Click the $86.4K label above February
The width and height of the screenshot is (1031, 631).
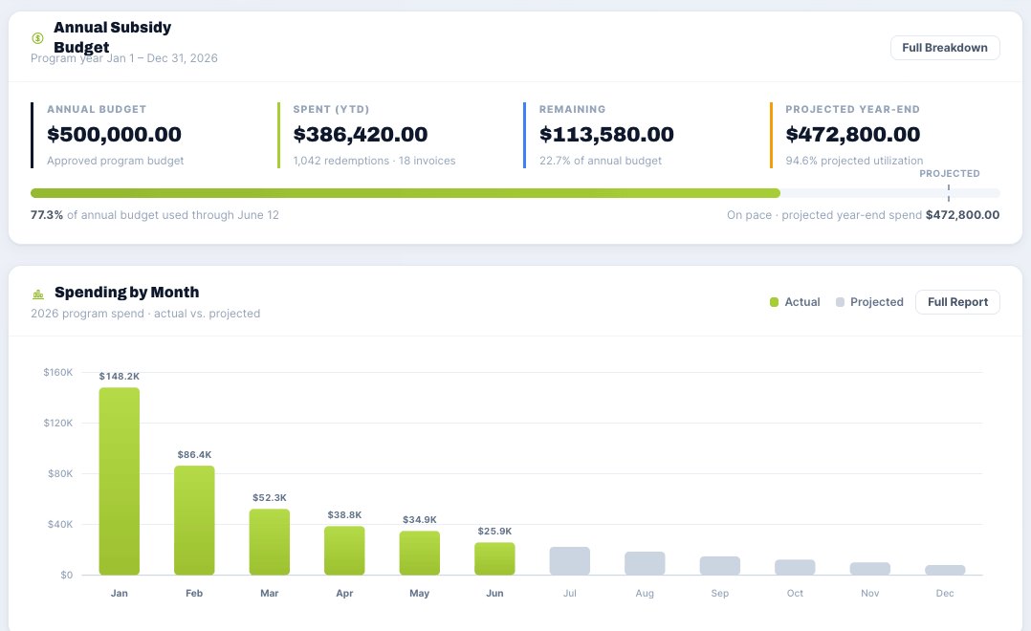coord(194,454)
